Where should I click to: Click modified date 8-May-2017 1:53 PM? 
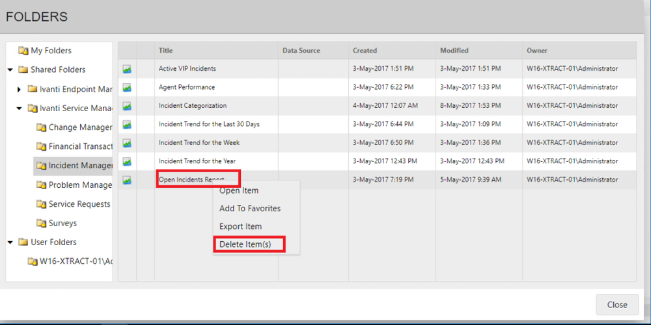click(x=471, y=106)
